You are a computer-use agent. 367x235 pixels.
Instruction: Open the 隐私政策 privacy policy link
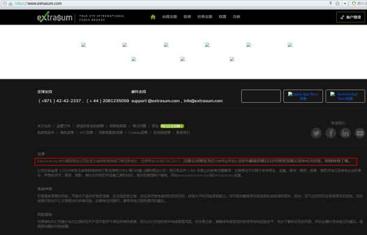[x=67, y=133]
